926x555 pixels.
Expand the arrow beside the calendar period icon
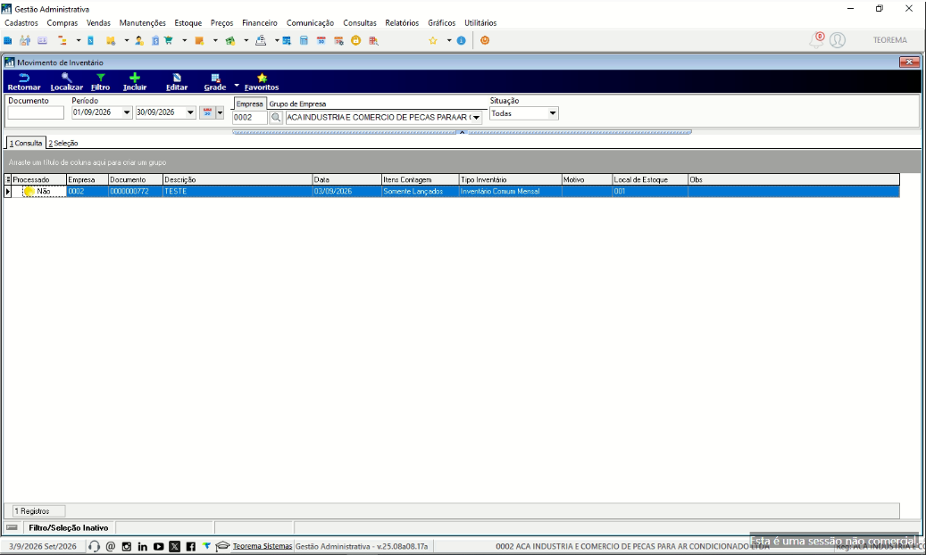pos(220,112)
